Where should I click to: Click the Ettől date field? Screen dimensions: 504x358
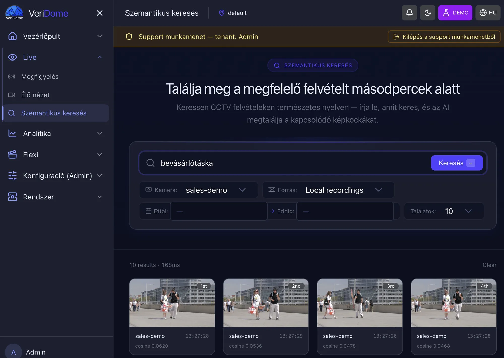(218, 211)
